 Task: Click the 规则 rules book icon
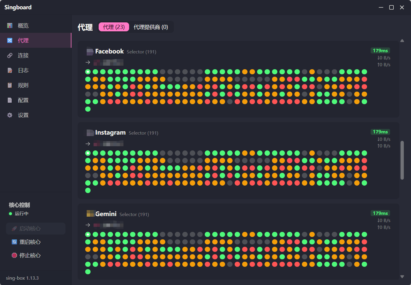click(x=10, y=85)
